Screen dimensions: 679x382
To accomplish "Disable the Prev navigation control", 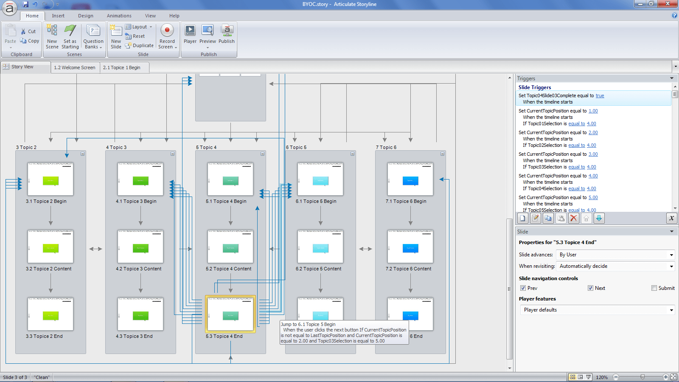I will coord(523,288).
